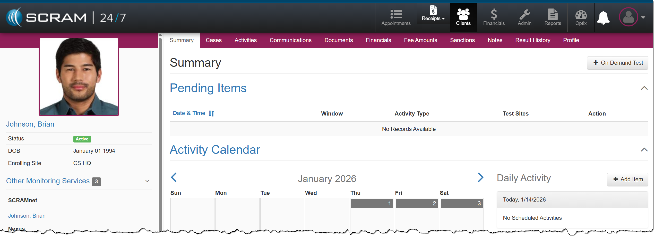Switch to the Result History tab
This screenshot has width=655, height=238.
532,40
